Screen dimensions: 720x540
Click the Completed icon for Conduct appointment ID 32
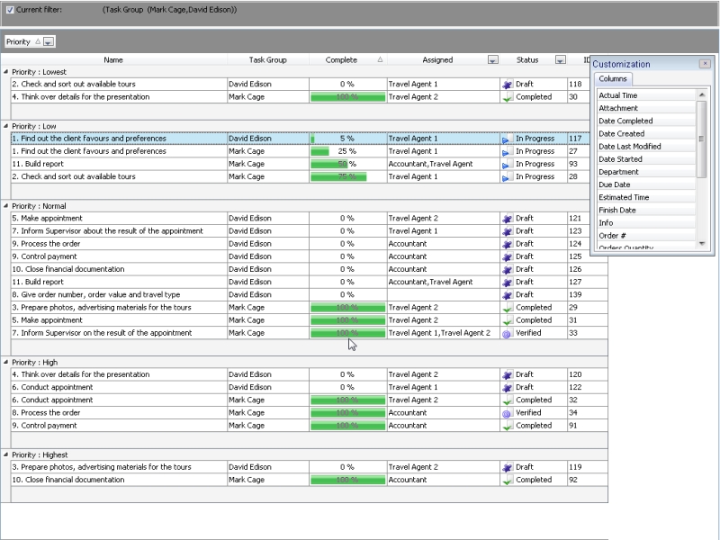507,400
